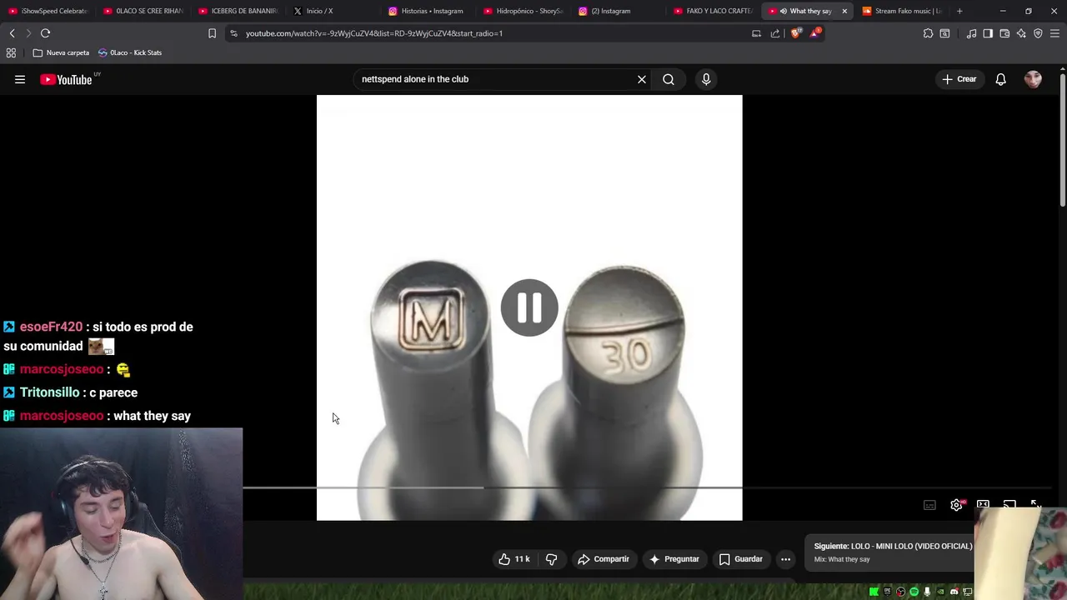Screen dimensions: 1067x600
Task: Dislike the video
Action: coord(551,559)
